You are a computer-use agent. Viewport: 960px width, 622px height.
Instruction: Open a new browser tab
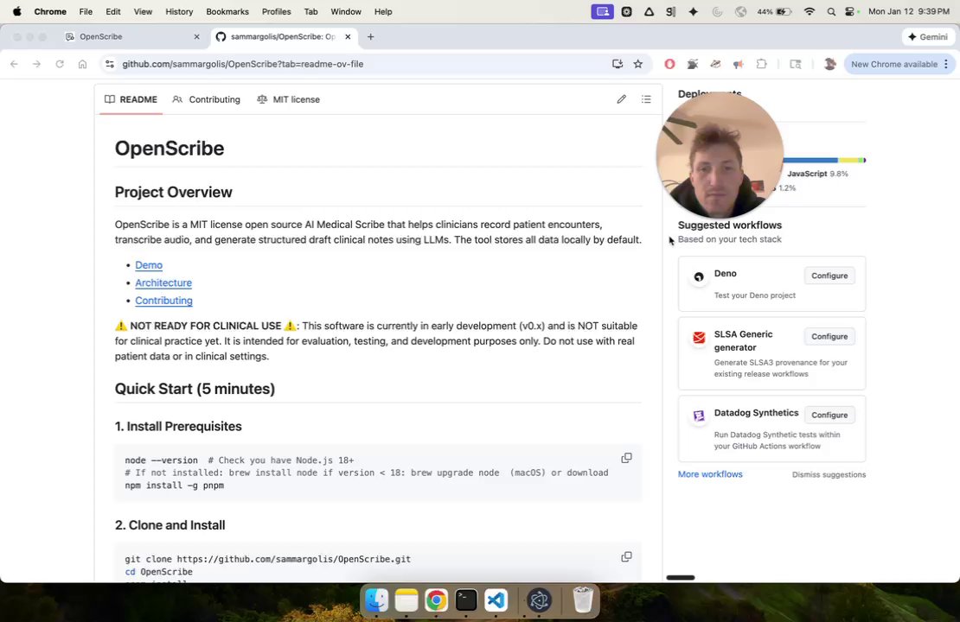click(x=370, y=36)
